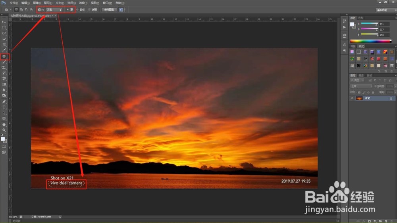Screen dimensions: 397x223
Task: Open the 图像 (Image) menu
Action: (37, 3)
